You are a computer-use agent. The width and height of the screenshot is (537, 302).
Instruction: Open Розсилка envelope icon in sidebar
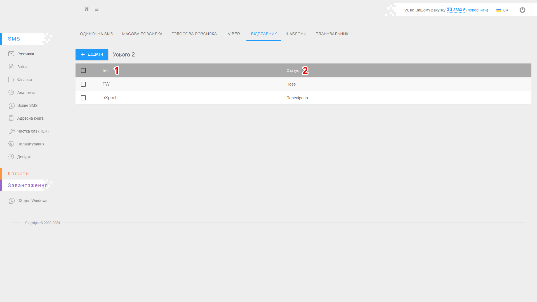(11, 54)
